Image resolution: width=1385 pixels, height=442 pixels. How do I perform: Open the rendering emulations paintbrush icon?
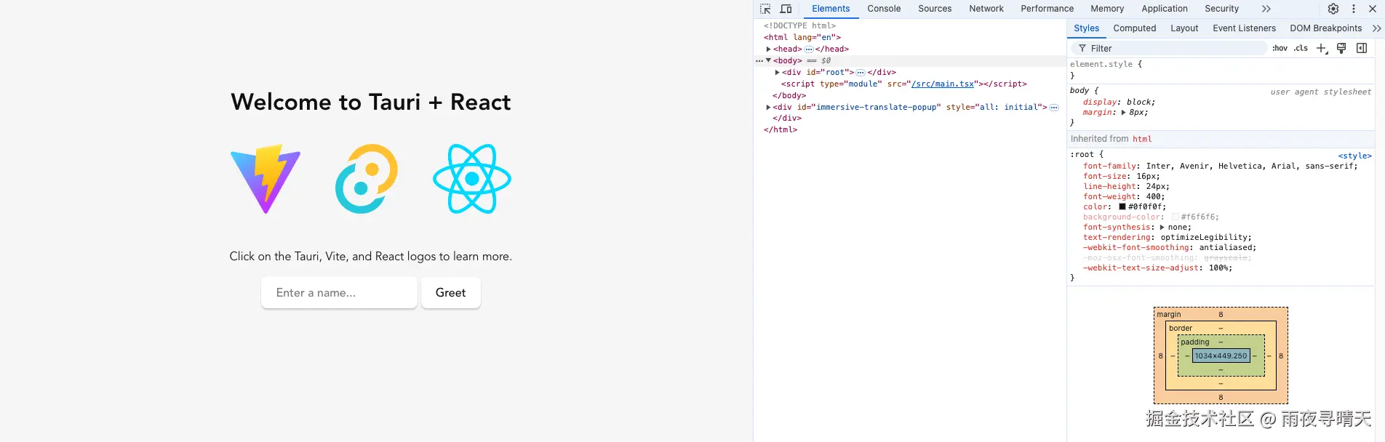tap(1341, 48)
